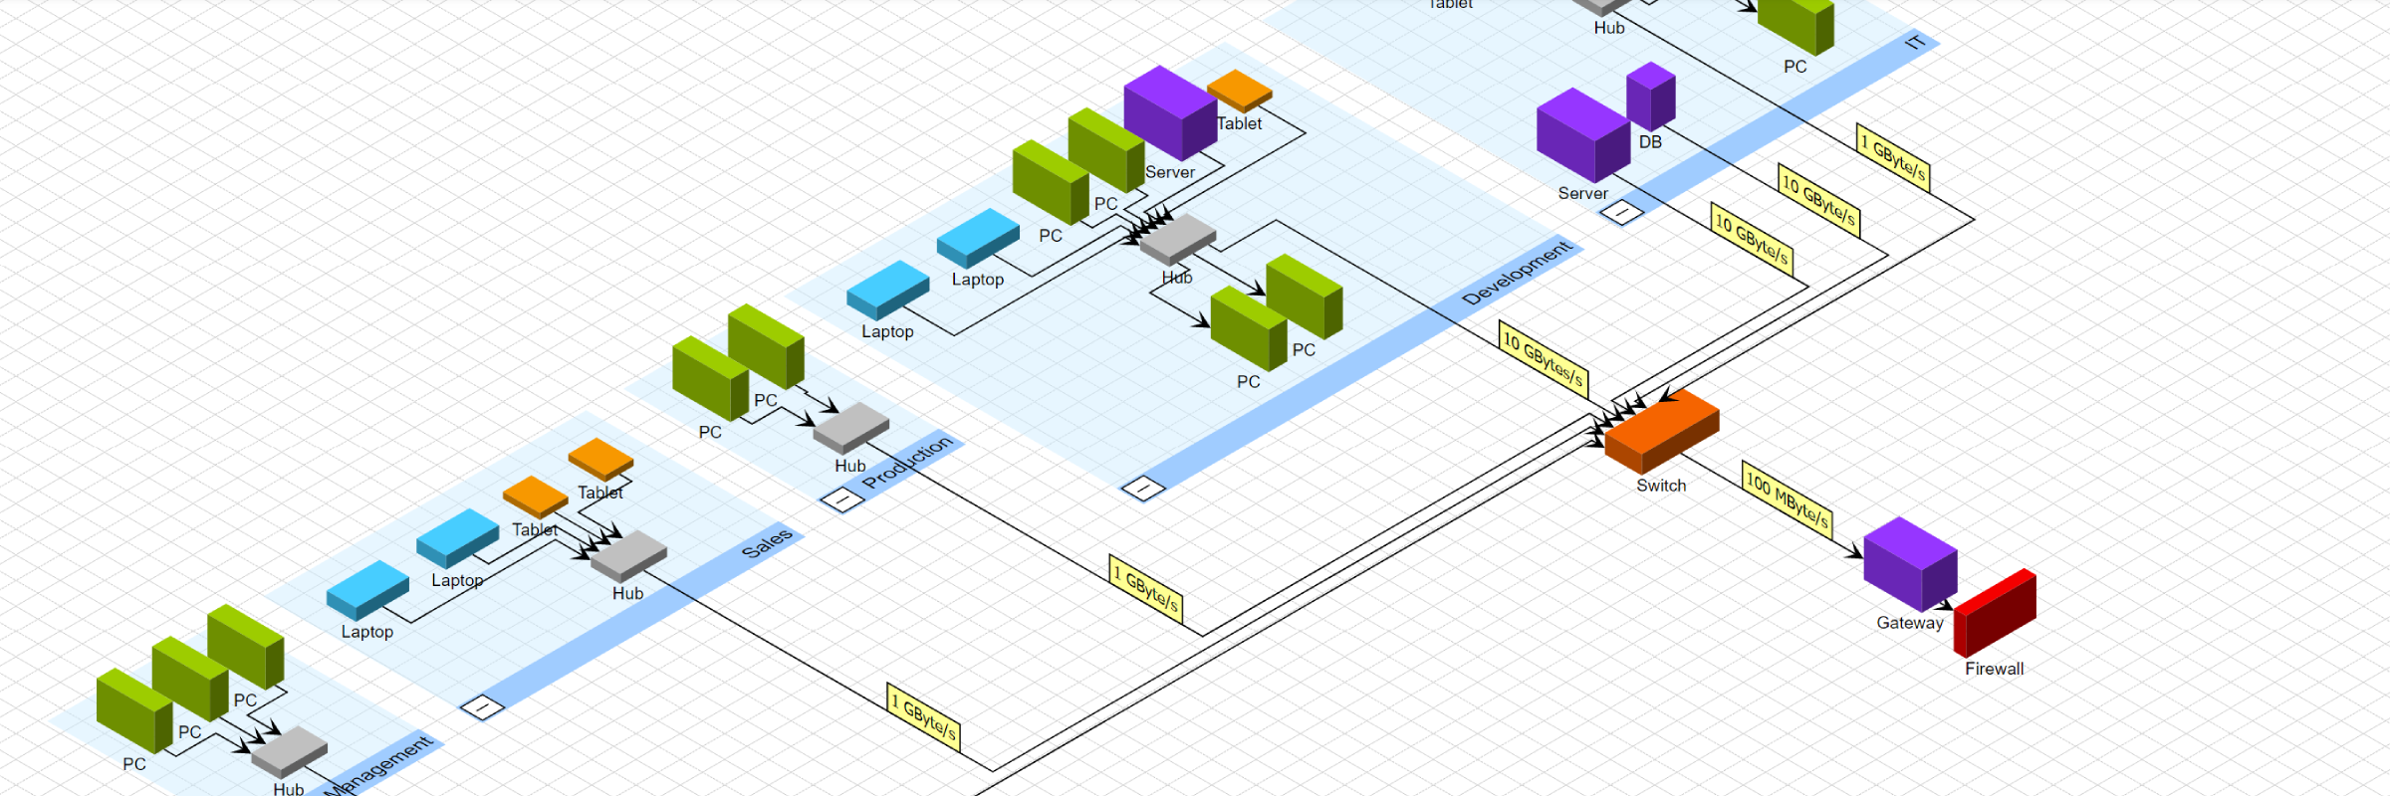Click the purple Server in Development group
Viewport: 2390px width, 796px height.
1170,111
